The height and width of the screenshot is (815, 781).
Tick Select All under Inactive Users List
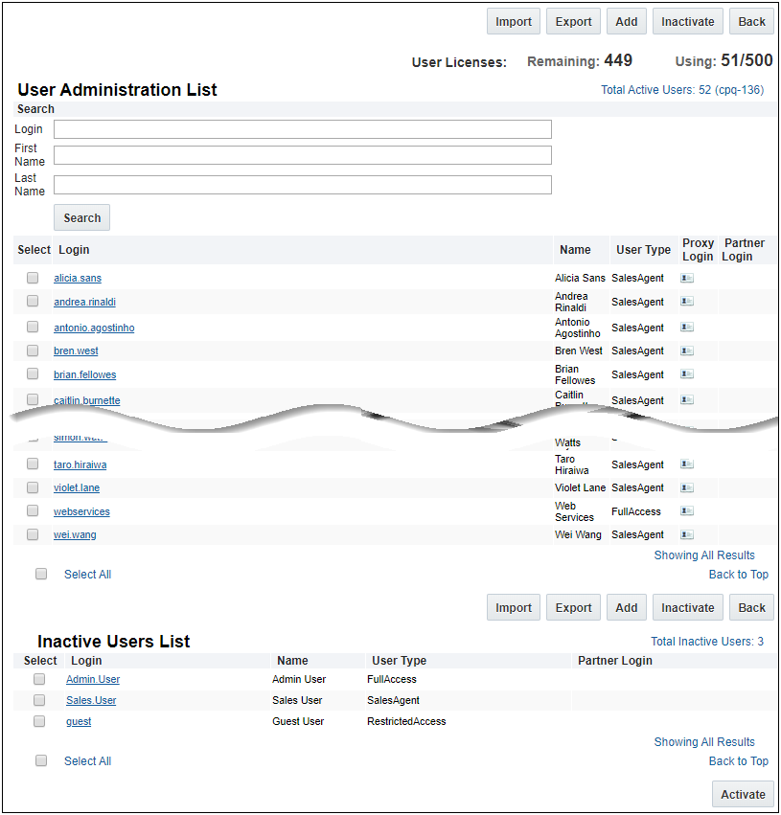tap(41, 760)
